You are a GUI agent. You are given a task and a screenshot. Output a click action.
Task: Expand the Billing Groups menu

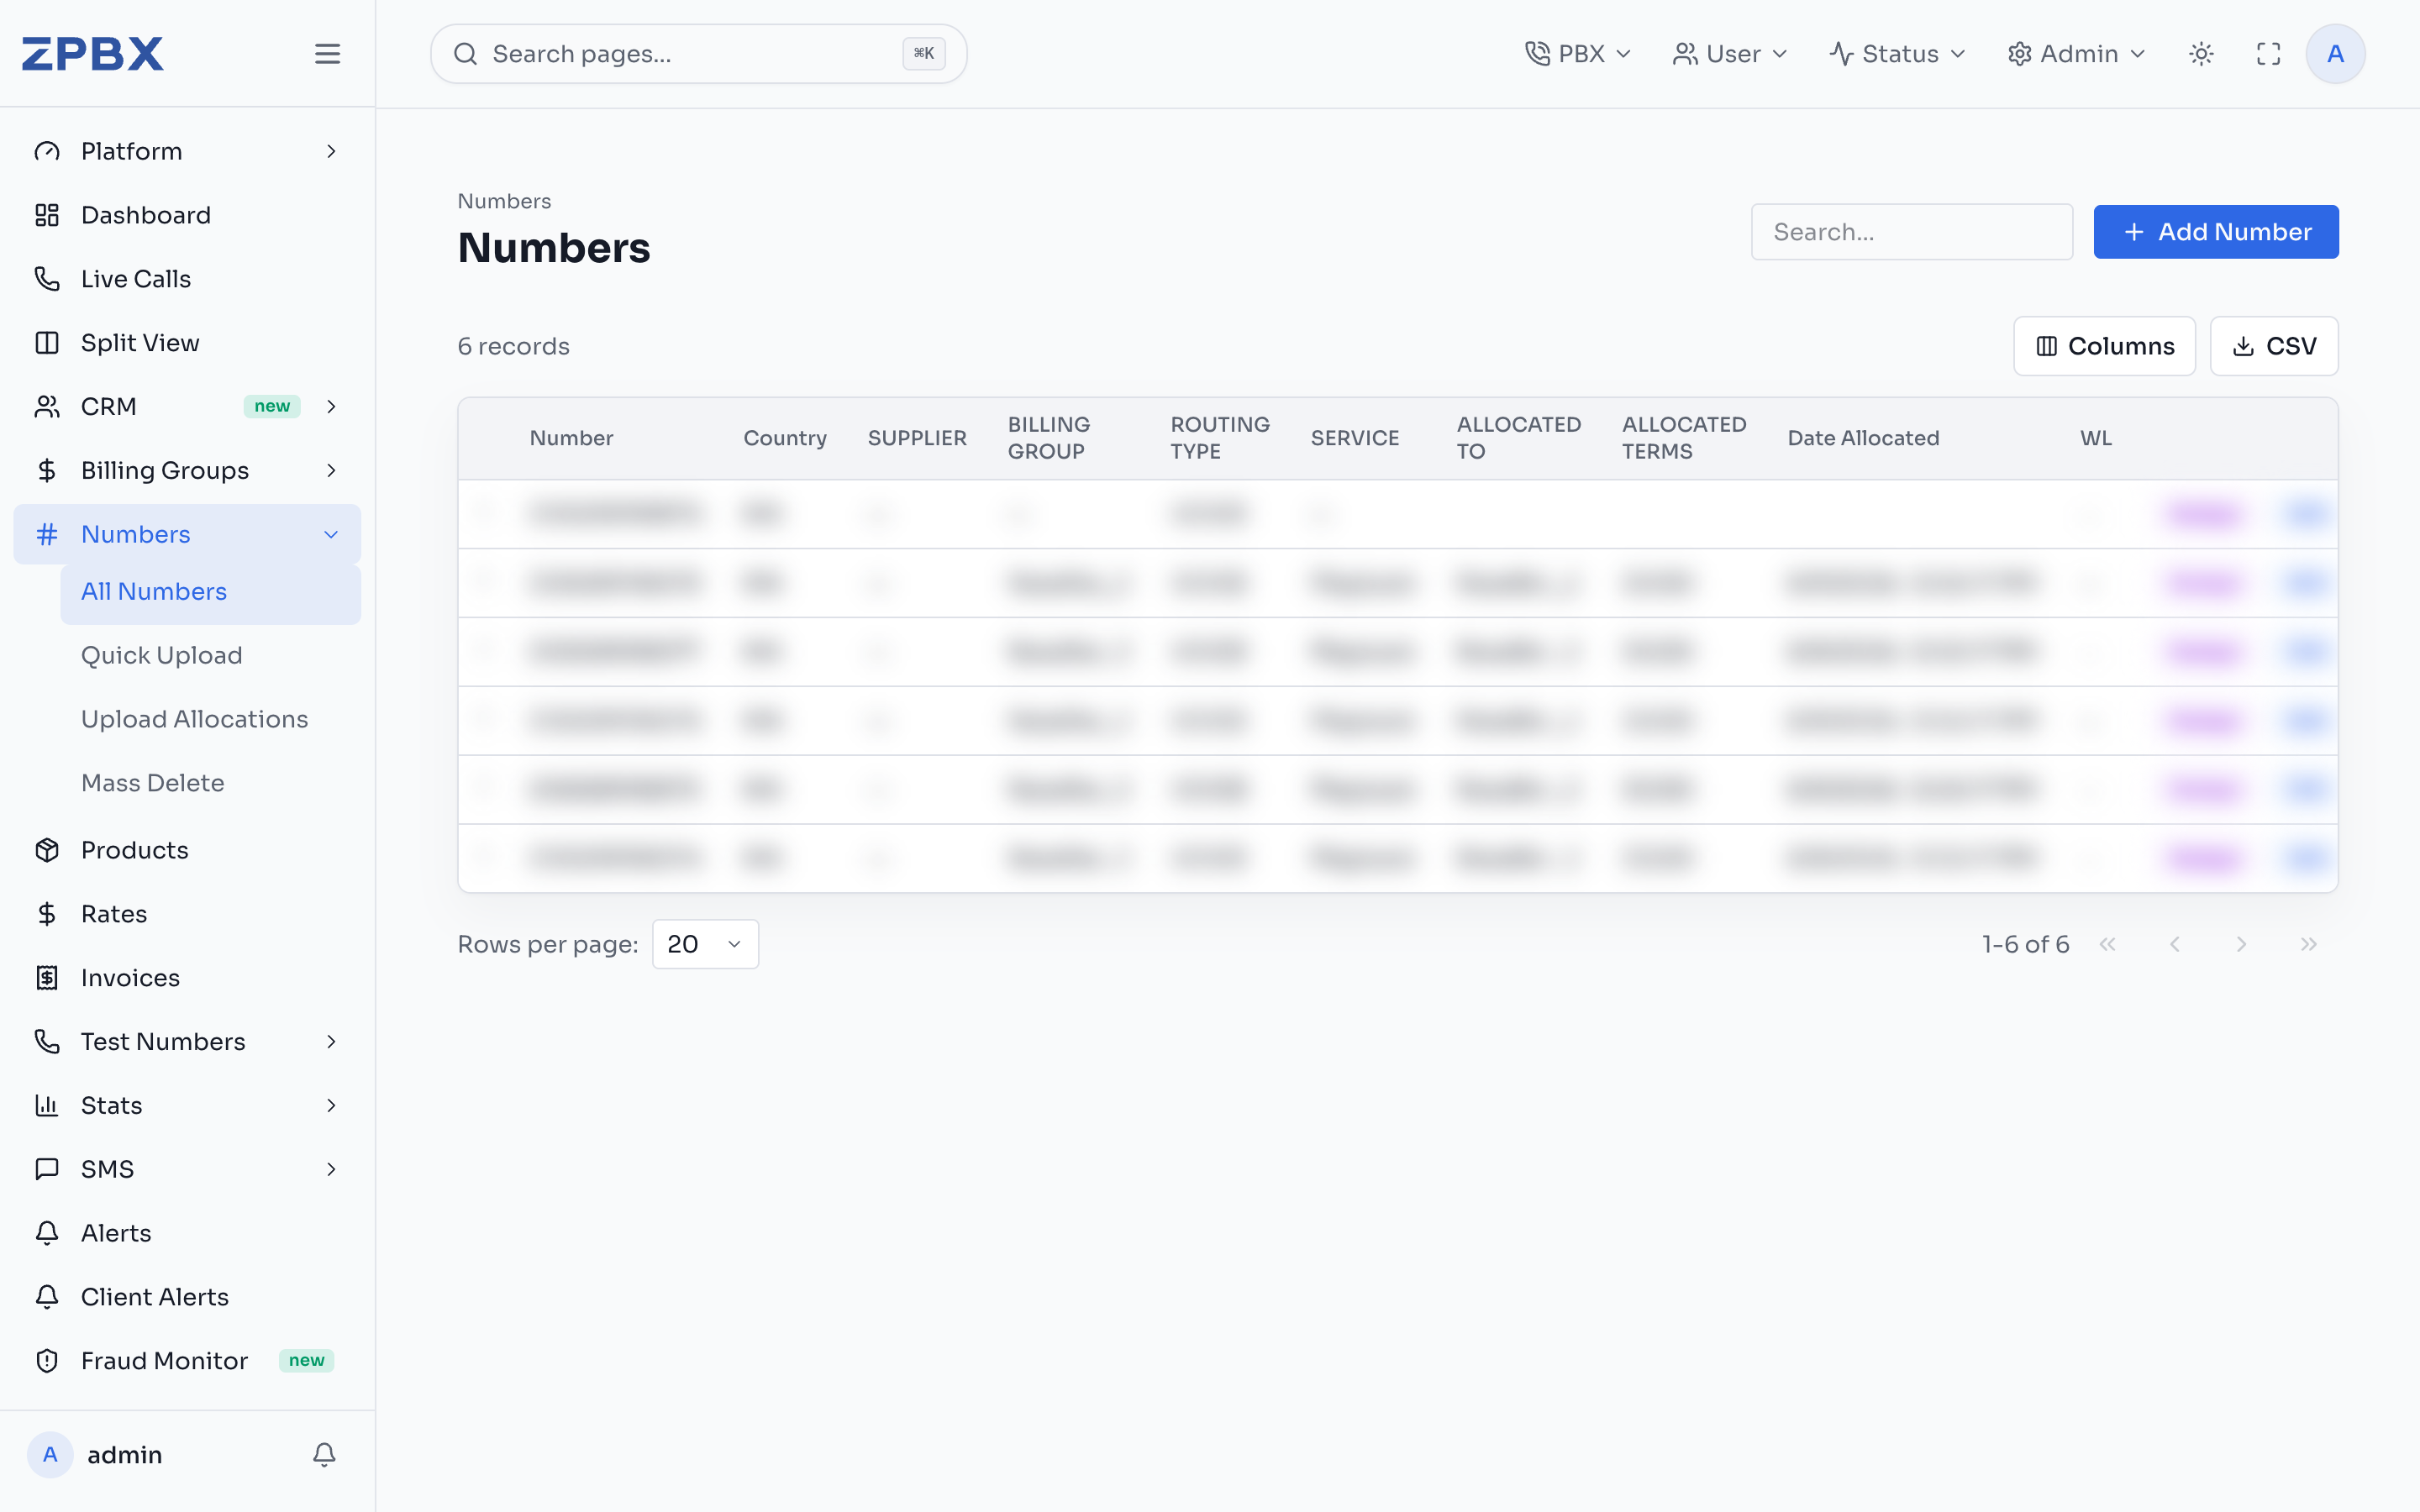coord(187,470)
